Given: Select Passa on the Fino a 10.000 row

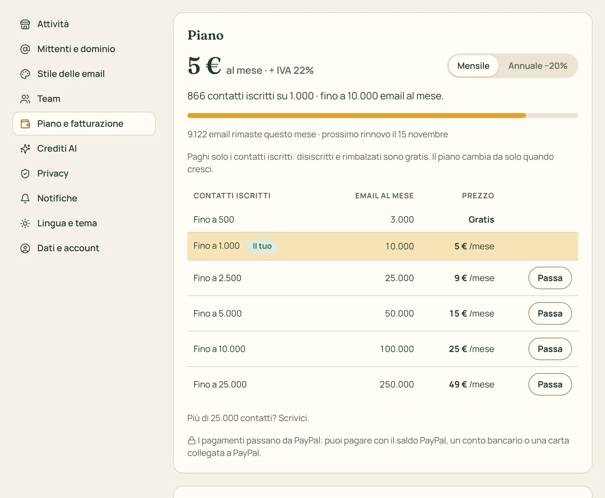Looking at the screenshot, I should (550, 349).
